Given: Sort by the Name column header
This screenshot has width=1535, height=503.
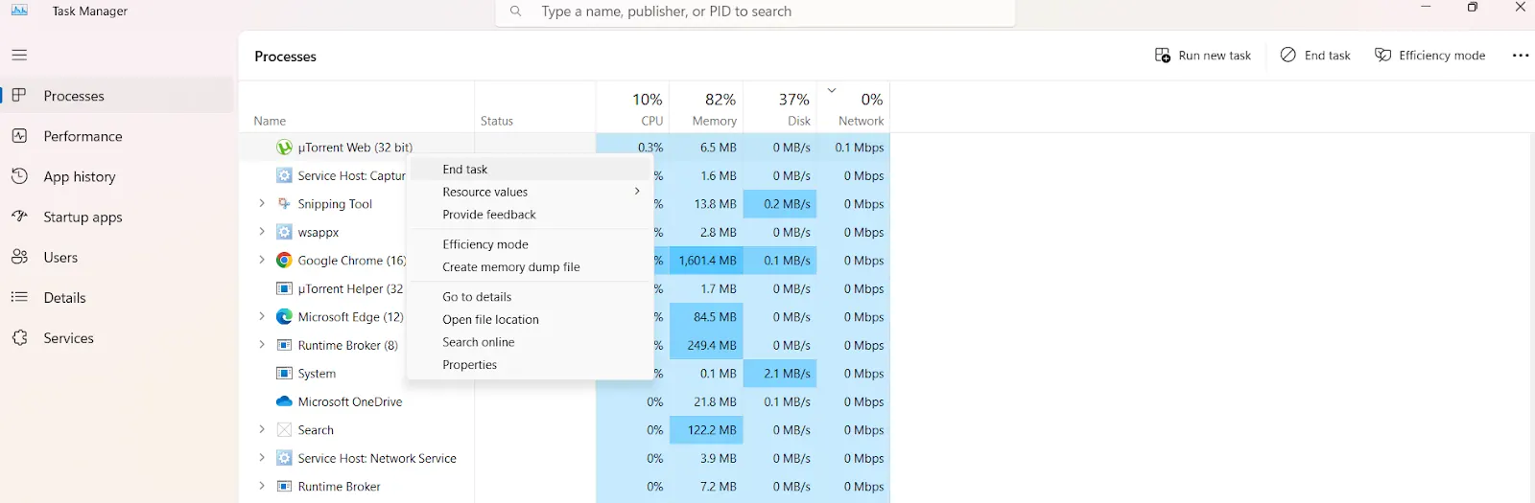Looking at the screenshot, I should point(357,108).
